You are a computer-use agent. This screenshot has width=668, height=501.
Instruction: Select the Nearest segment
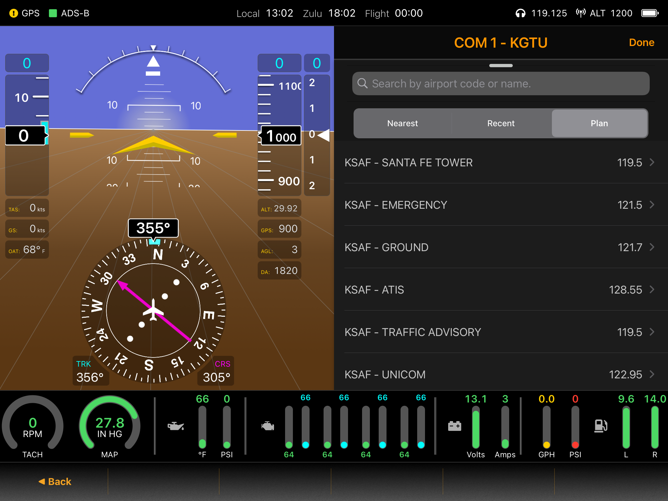(402, 123)
